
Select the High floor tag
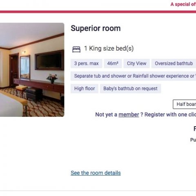pos(85,89)
